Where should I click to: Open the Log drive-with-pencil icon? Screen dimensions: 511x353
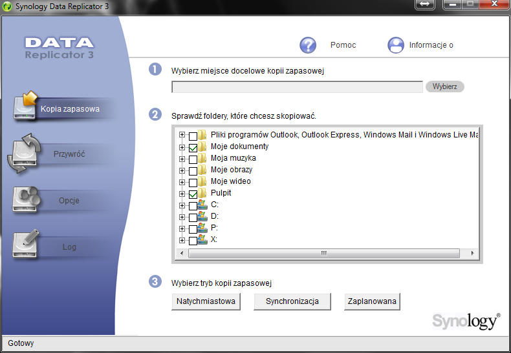click(26, 244)
